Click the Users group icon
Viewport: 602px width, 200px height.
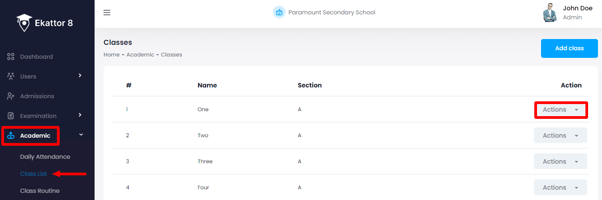[x=11, y=76]
